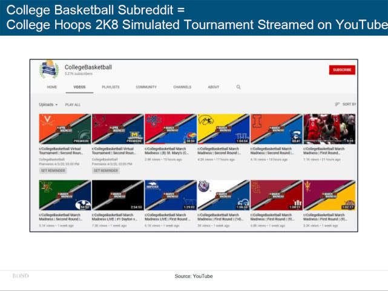This screenshot has height=291, width=388.
Task: Open the black 2:54:53 live stream thumbnail
Action: (118, 195)
